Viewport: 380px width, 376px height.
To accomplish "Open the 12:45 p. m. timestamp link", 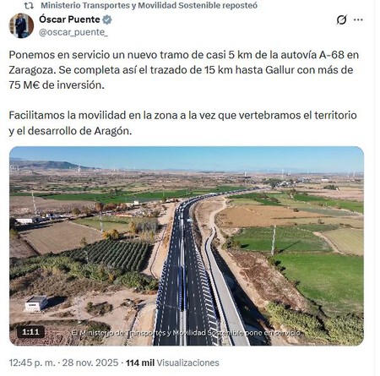I will [x=32, y=362].
